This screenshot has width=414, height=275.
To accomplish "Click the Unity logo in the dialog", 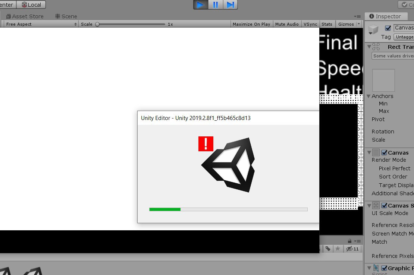I will click(228, 165).
